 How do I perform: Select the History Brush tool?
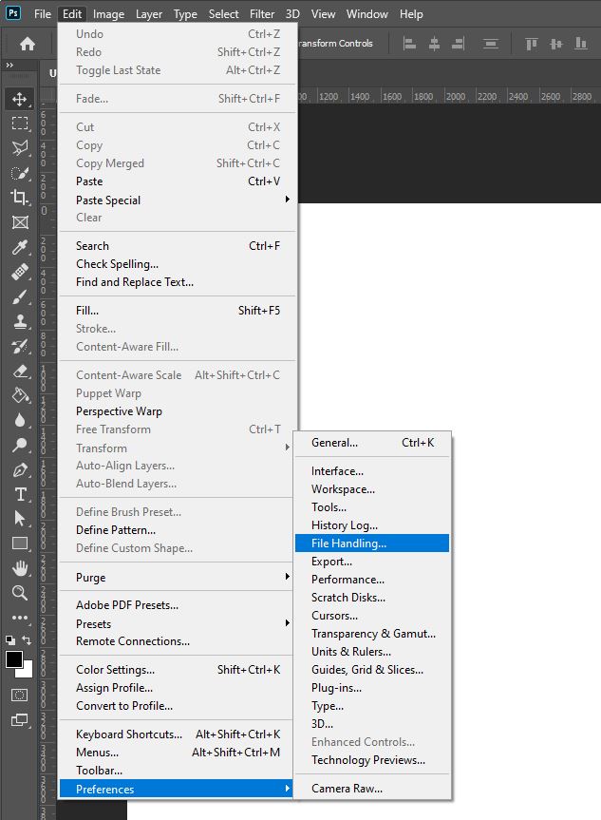[19, 346]
